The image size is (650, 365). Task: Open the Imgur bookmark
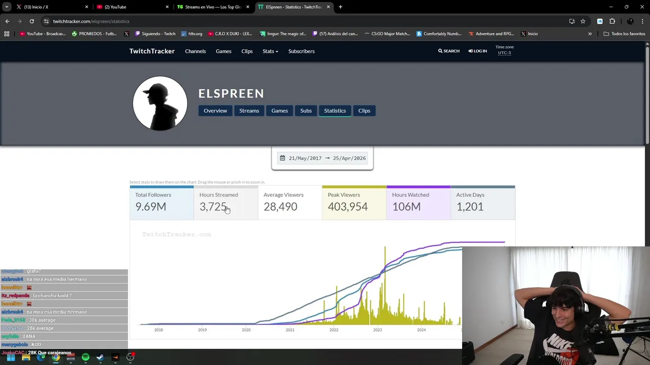point(283,34)
